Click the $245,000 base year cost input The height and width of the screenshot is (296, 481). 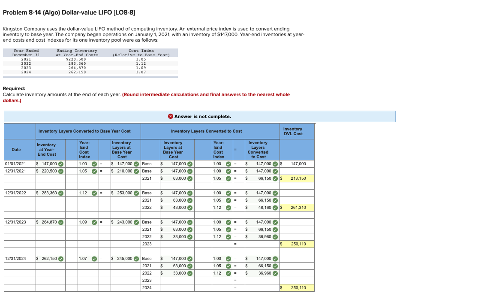click(126, 259)
